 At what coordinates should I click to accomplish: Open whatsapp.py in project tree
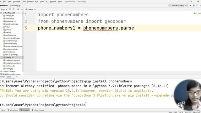10,66
